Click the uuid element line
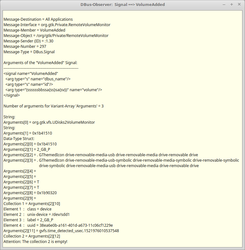245x250 pixels. coord(58,225)
